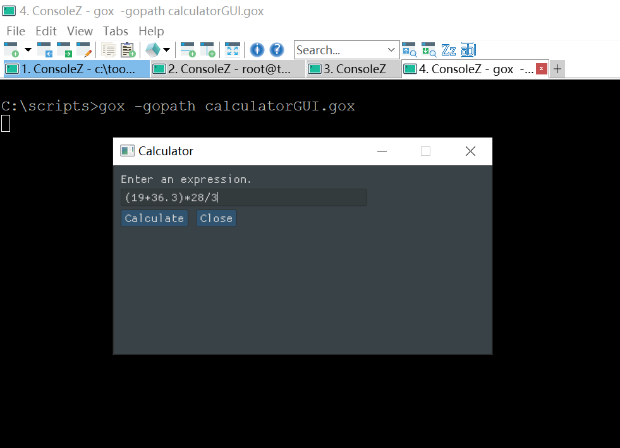Minimize the Calculator window
Image resolution: width=620 pixels, height=448 pixels.
point(382,151)
